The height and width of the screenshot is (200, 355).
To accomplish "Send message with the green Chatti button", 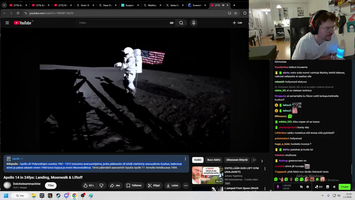I will [344, 187].
